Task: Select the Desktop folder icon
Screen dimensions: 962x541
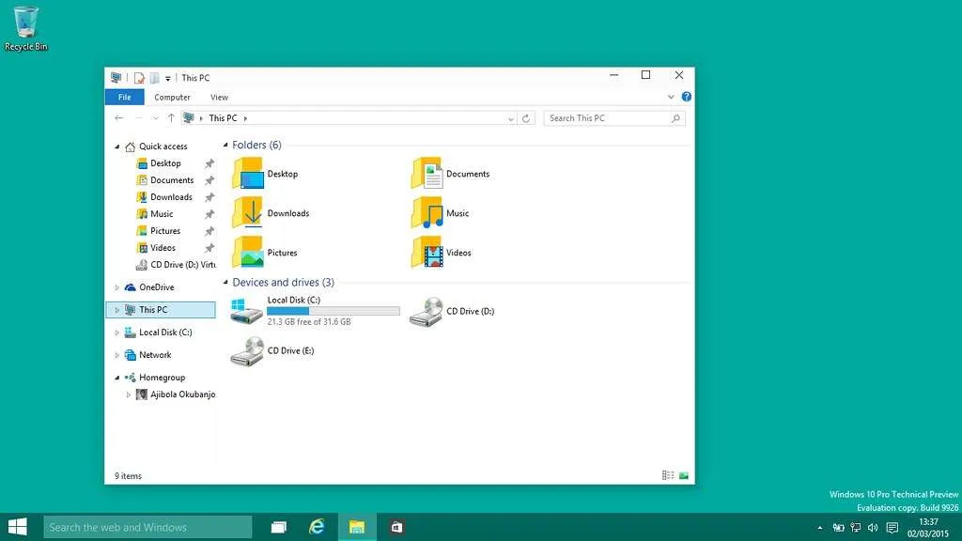Action: tap(248, 173)
